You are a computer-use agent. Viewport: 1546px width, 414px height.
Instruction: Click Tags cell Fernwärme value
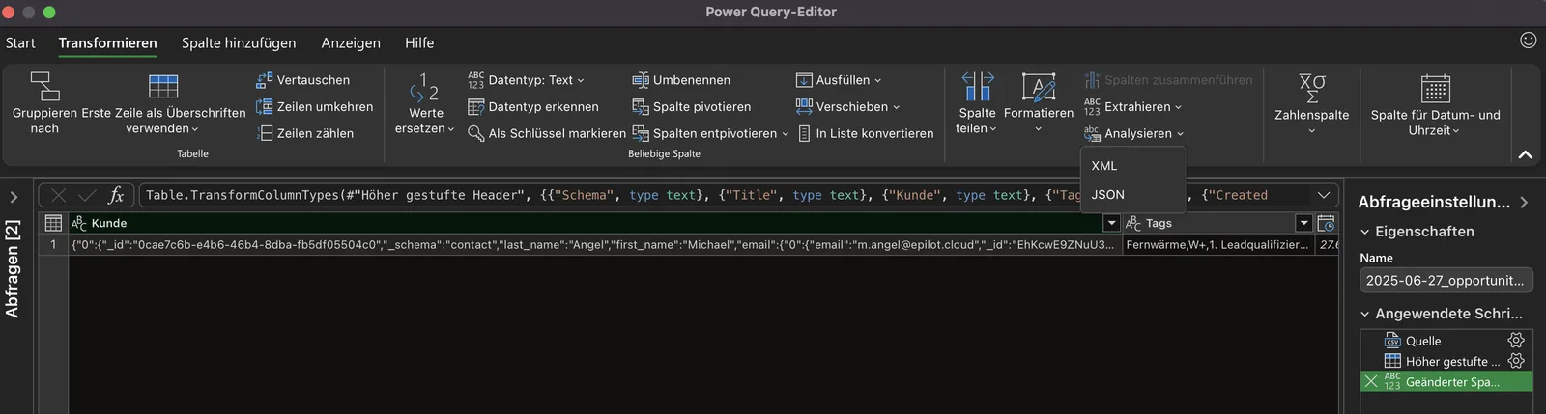[x=1218, y=245]
